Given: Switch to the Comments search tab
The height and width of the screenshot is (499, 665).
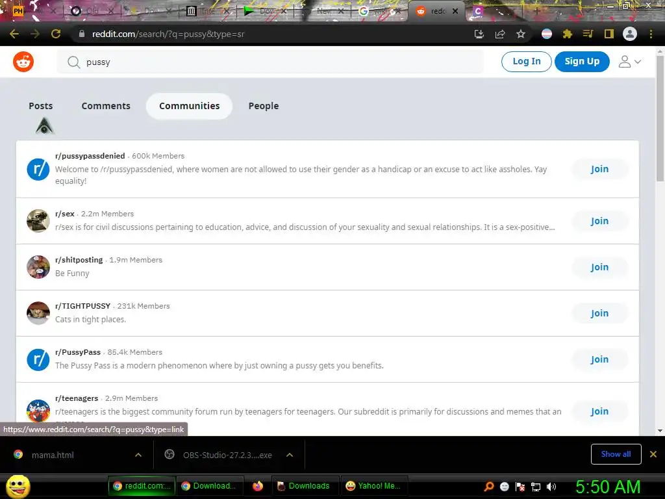Looking at the screenshot, I should 106,106.
